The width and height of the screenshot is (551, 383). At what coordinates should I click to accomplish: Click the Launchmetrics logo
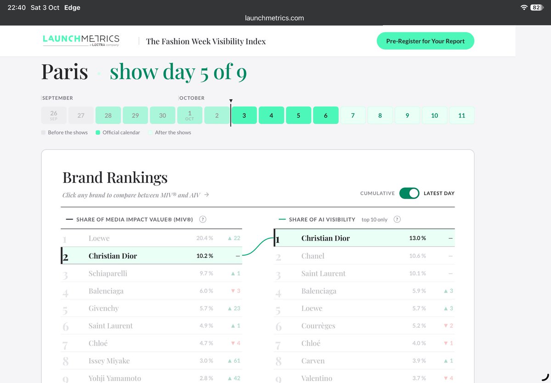[x=81, y=40]
